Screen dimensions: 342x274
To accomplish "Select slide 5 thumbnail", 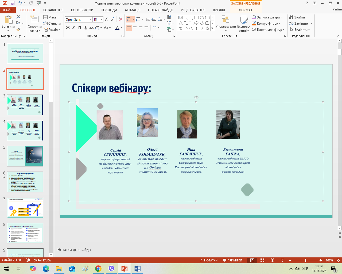I will coord(25,156).
